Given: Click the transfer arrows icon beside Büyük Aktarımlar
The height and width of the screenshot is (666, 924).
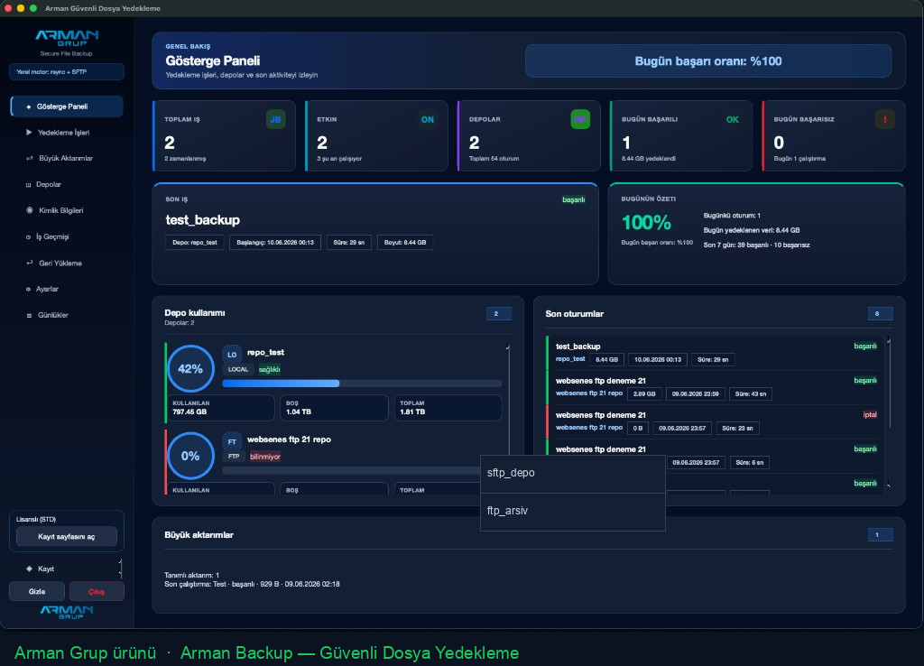Looking at the screenshot, I should [30, 158].
